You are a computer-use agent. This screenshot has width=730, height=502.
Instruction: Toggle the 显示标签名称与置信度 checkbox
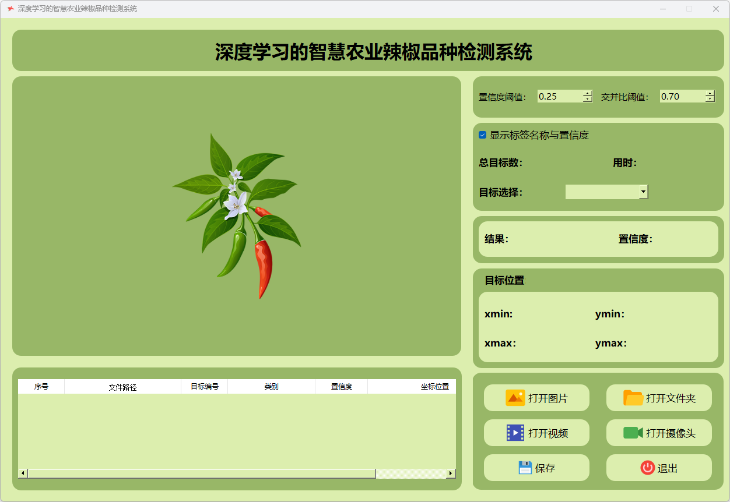482,135
